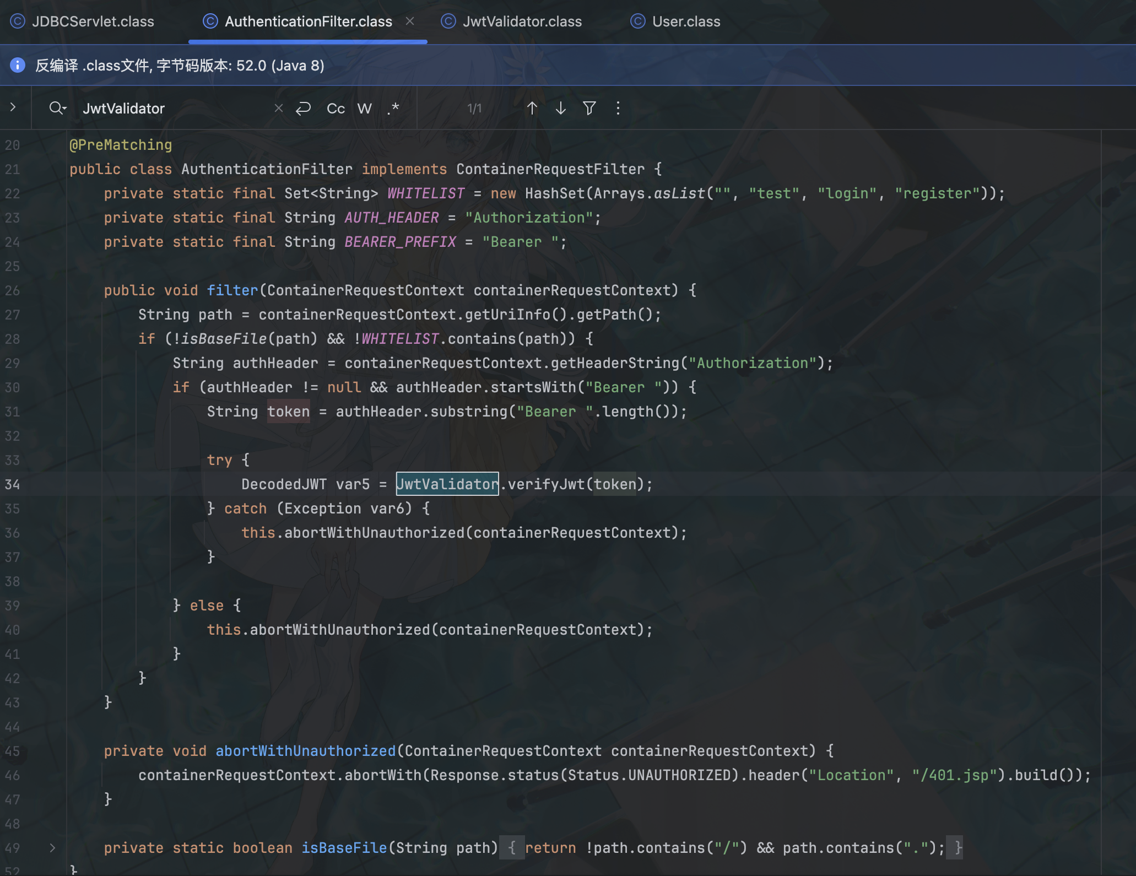
Task: Open the search history magnifier dropdown
Action: coord(57,109)
